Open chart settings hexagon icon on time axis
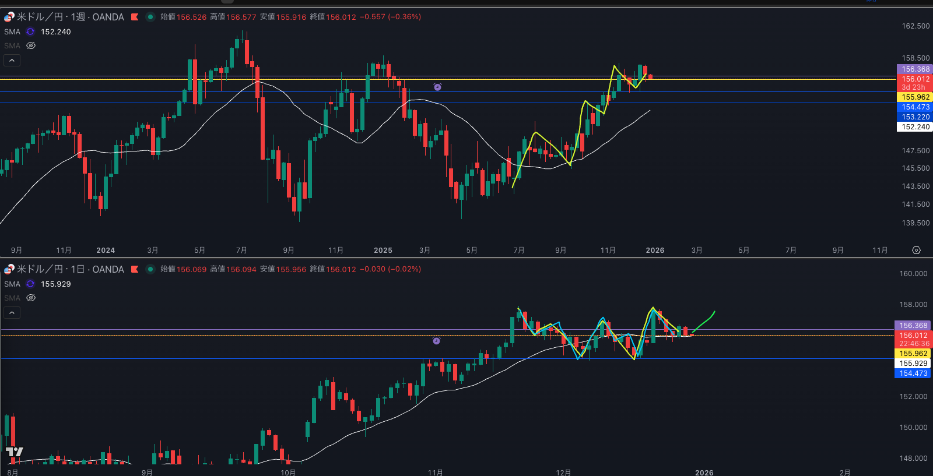Image resolution: width=933 pixels, height=476 pixels. [916, 251]
